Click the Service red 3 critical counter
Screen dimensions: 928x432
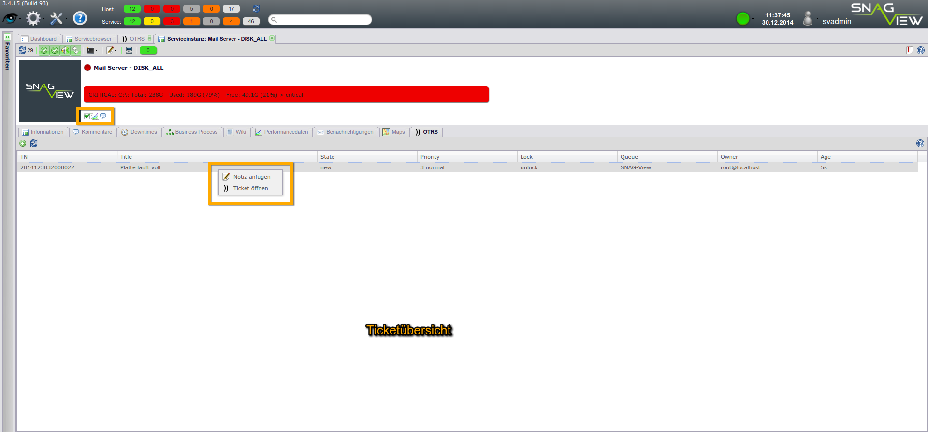click(172, 21)
